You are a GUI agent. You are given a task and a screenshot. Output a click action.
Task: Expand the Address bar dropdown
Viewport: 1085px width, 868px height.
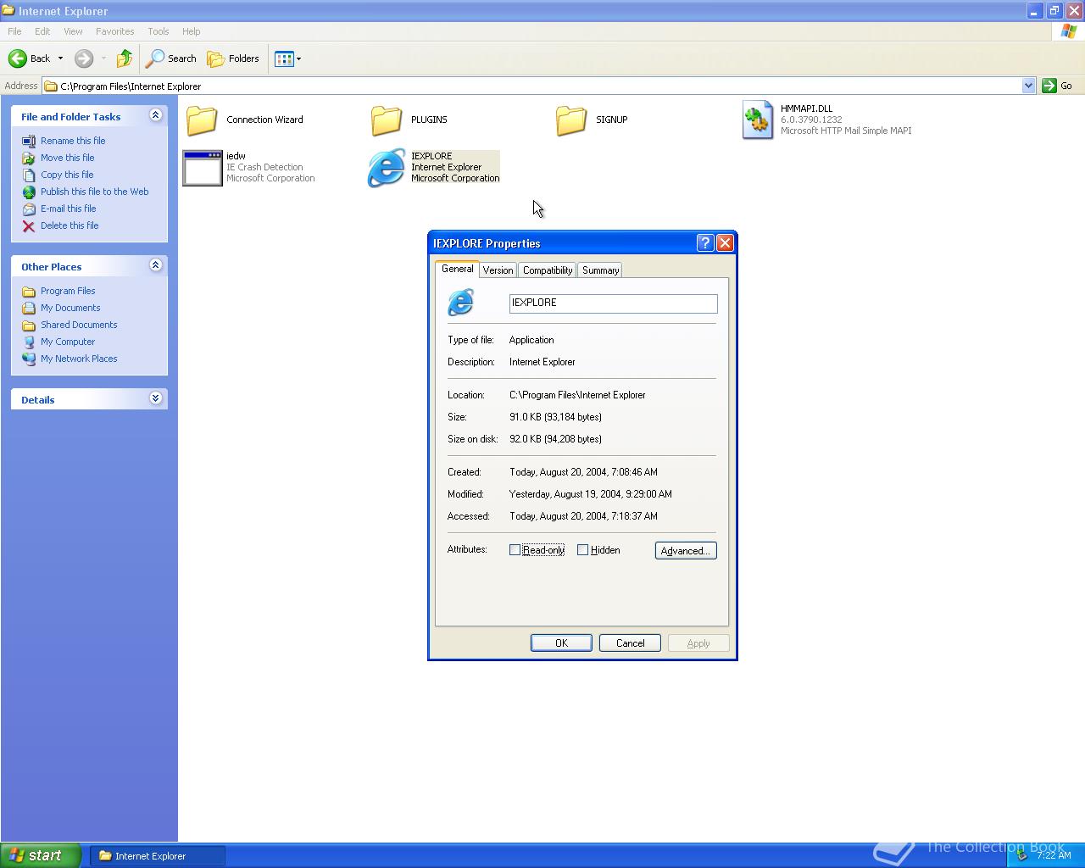(1028, 86)
